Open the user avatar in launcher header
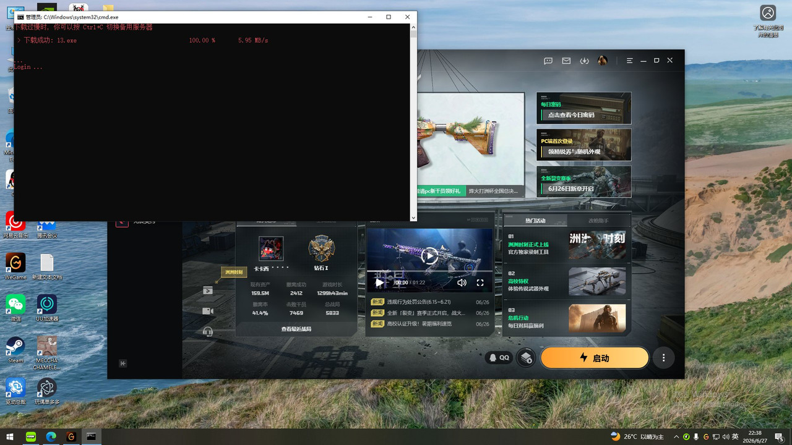 point(602,61)
